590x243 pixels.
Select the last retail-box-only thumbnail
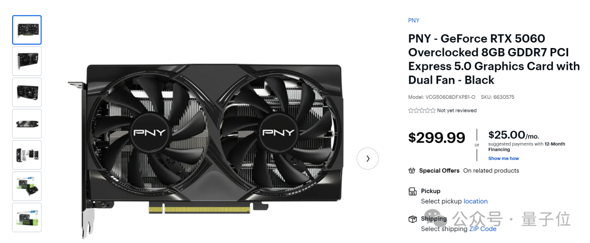27,217
